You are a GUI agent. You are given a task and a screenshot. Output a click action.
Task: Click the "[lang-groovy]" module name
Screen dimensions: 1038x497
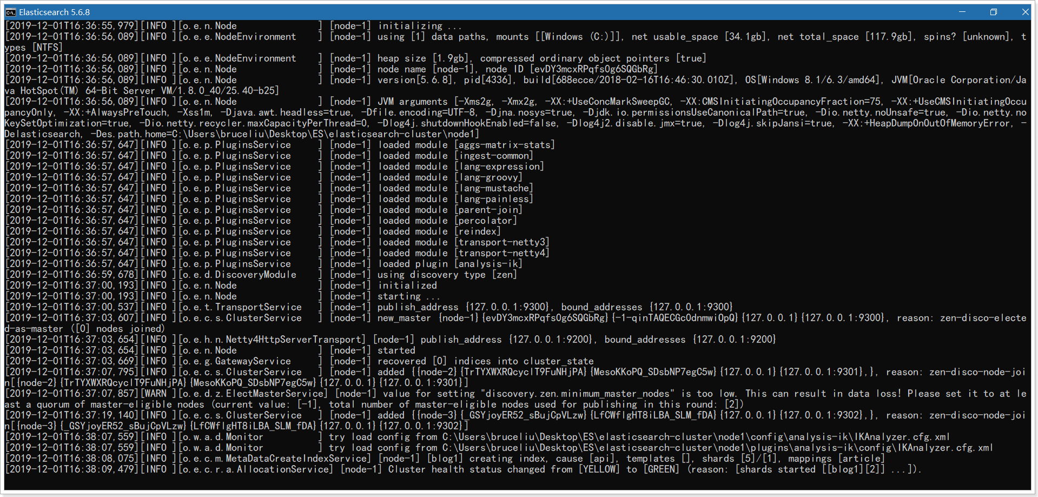pos(488,177)
